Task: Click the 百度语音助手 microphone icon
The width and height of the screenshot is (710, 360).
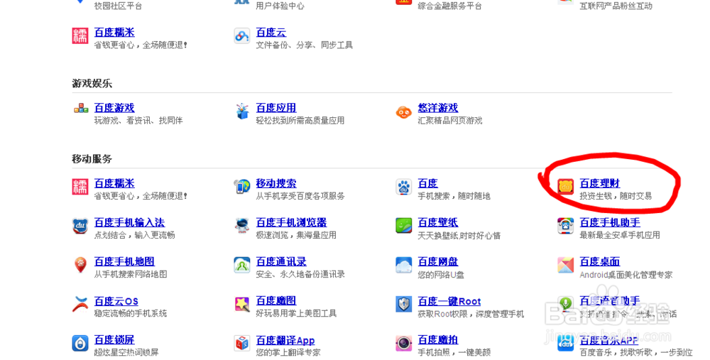Action: (x=566, y=304)
